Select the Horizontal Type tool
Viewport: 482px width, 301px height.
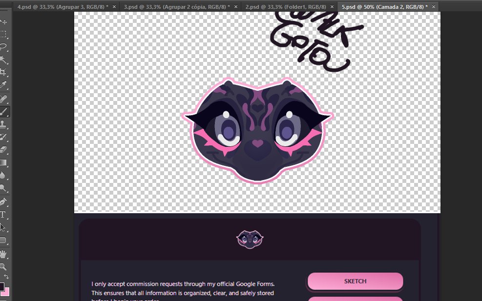click(3, 215)
